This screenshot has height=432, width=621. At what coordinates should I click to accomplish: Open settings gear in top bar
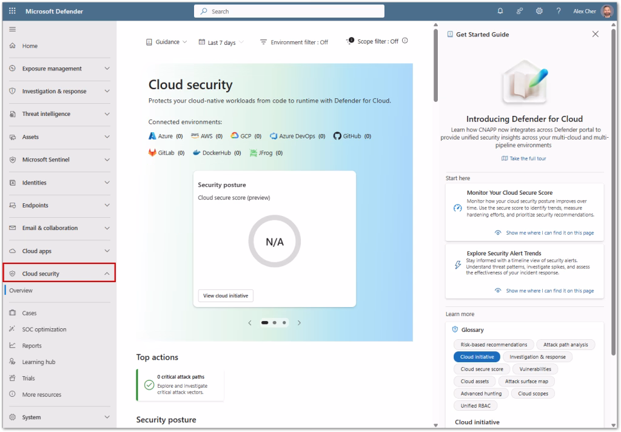[x=539, y=12]
